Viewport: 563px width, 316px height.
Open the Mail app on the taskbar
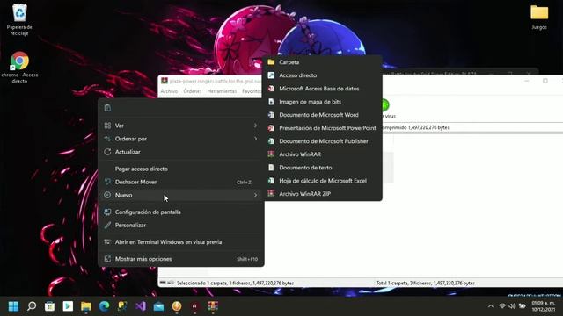(x=158, y=306)
